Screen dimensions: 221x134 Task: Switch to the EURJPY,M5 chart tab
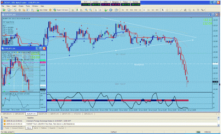(43, 114)
